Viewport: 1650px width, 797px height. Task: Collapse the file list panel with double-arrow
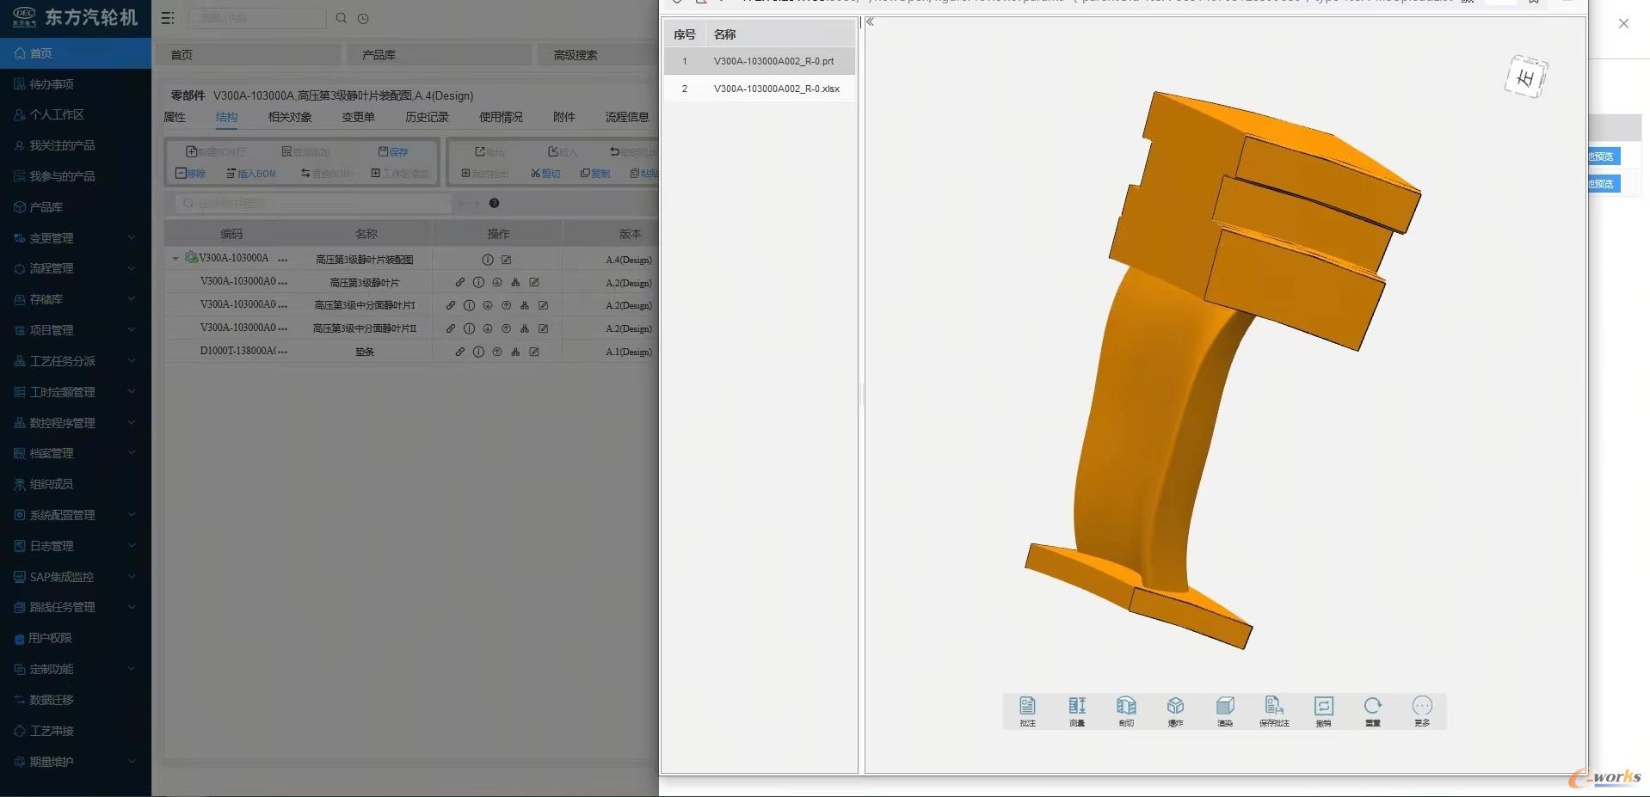(x=870, y=22)
